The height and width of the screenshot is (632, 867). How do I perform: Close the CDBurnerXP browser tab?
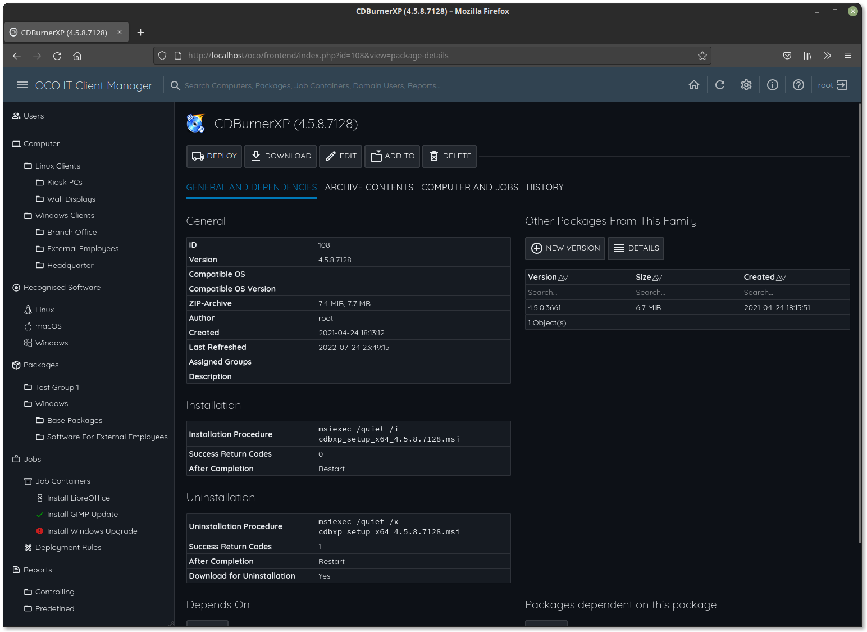pyautogui.click(x=120, y=33)
